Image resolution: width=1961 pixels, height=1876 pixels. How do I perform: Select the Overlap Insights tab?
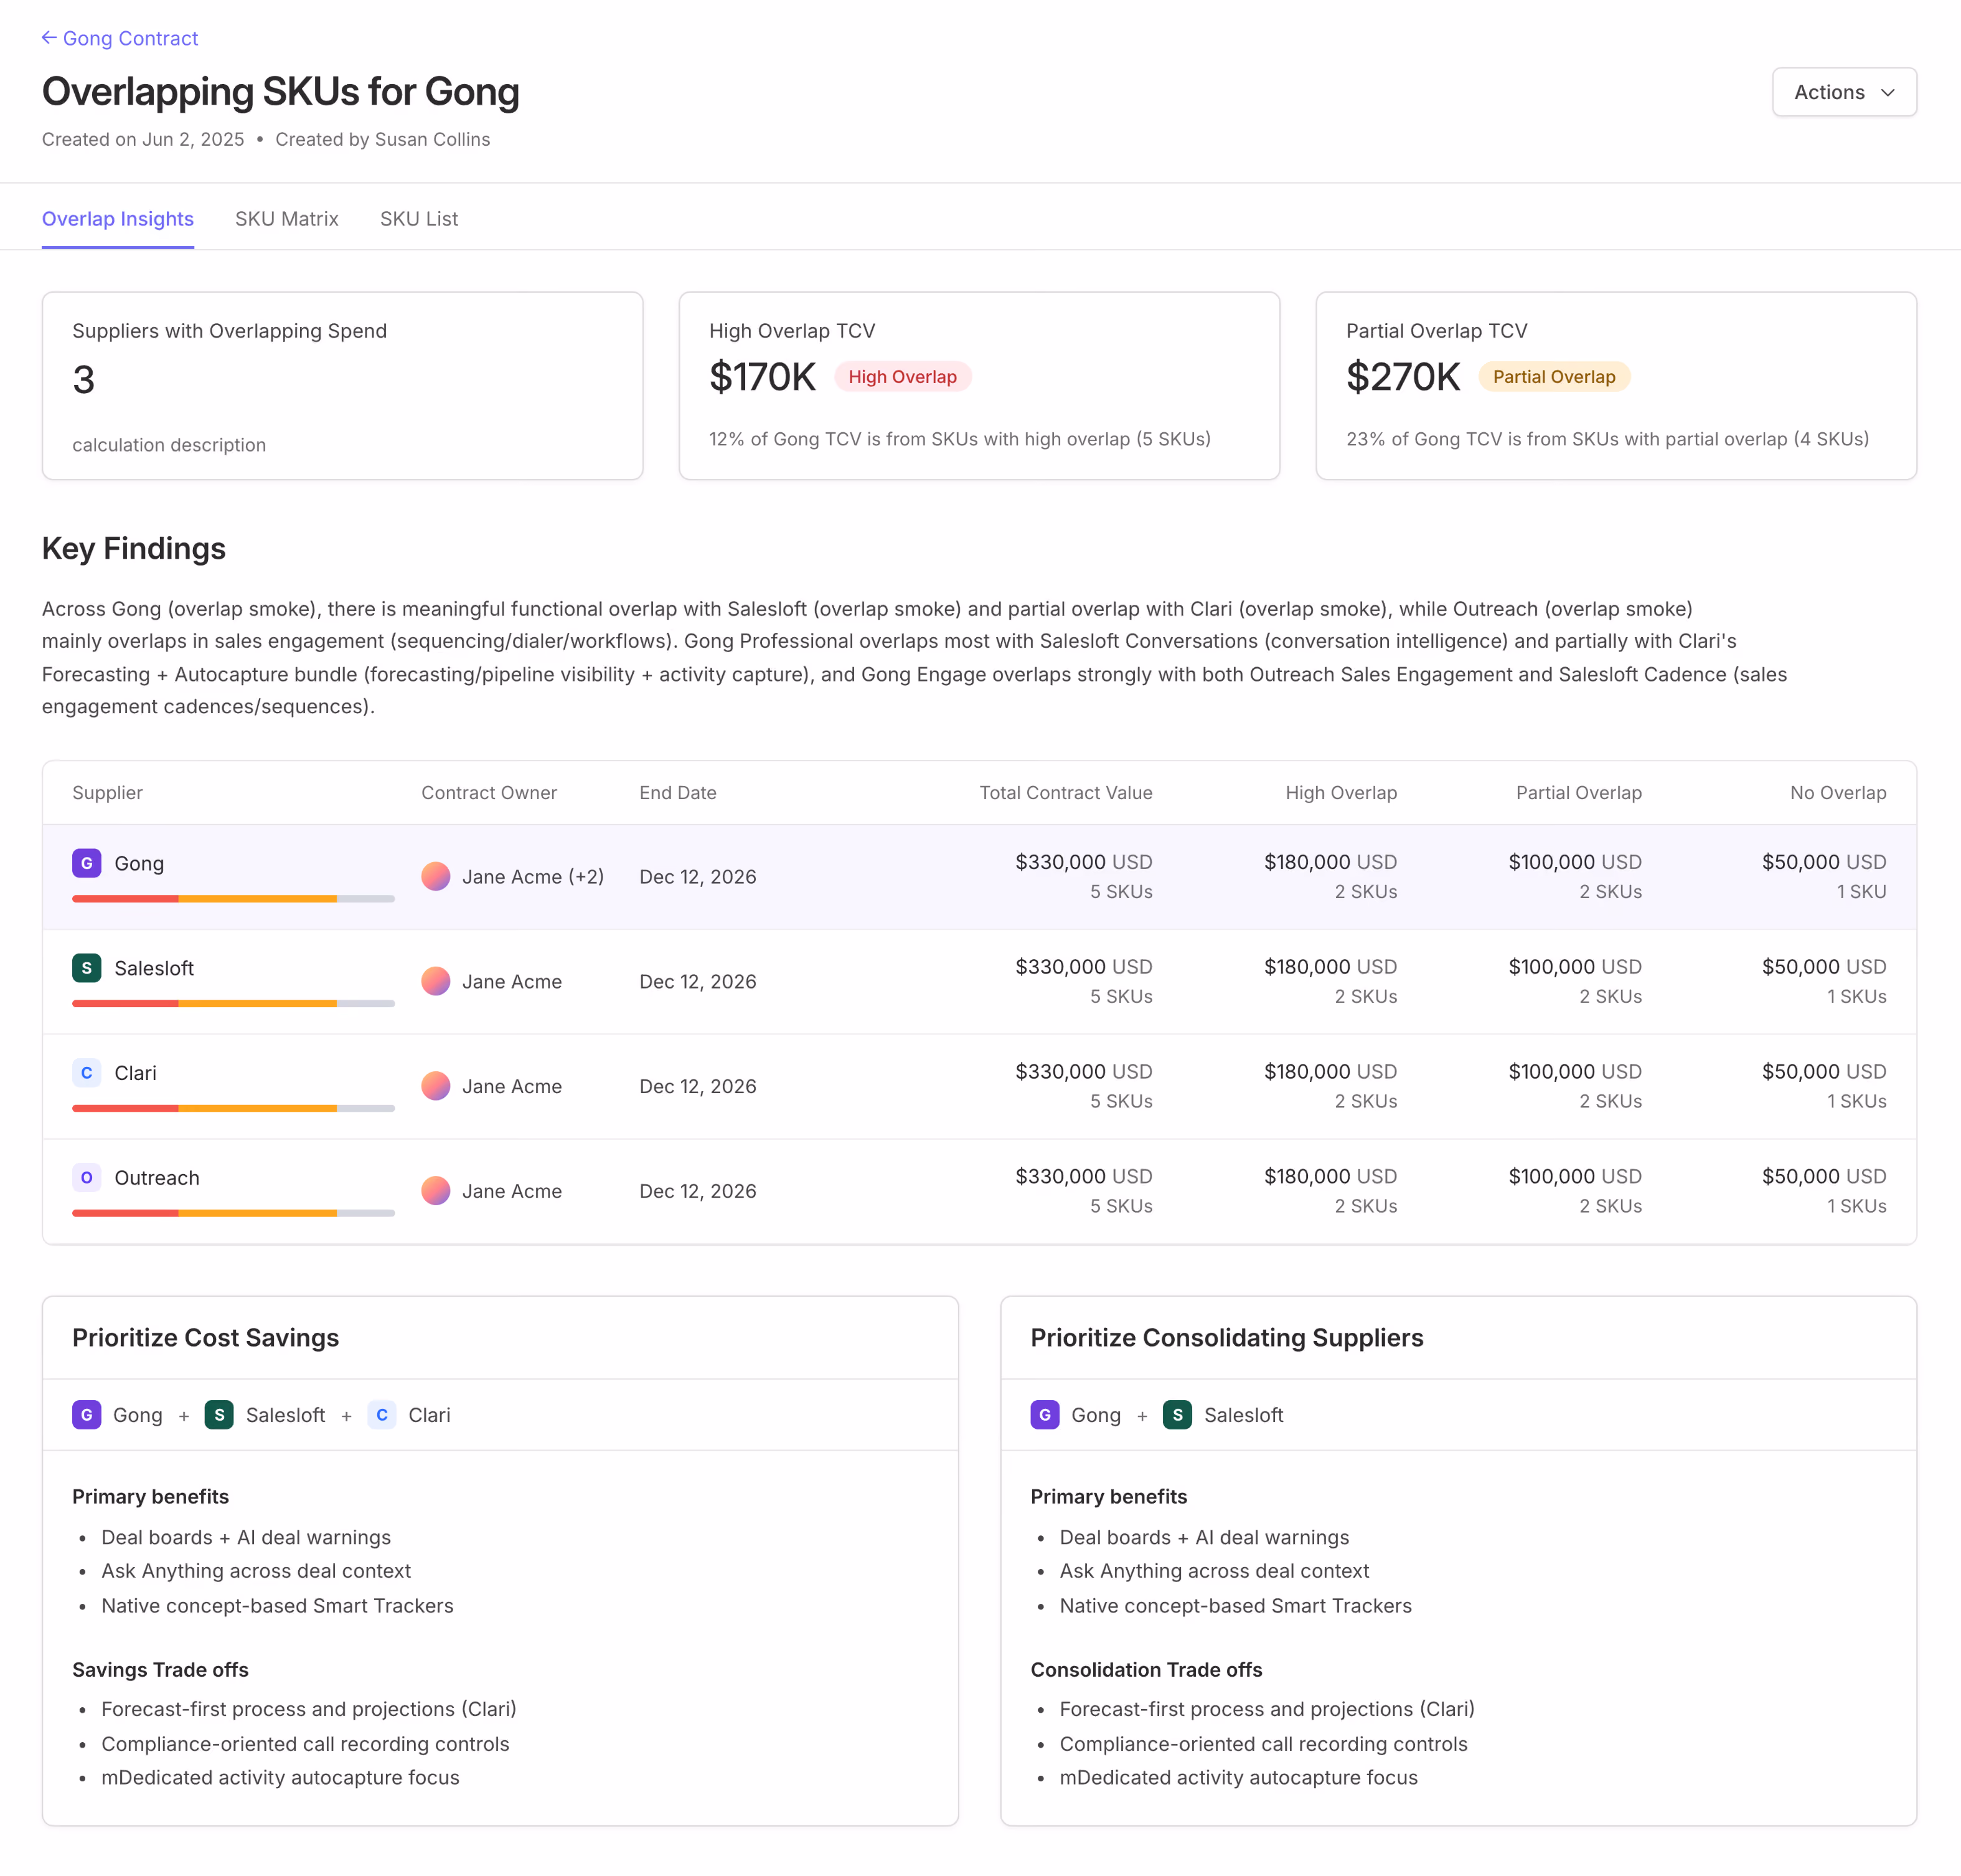pos(118,219)
